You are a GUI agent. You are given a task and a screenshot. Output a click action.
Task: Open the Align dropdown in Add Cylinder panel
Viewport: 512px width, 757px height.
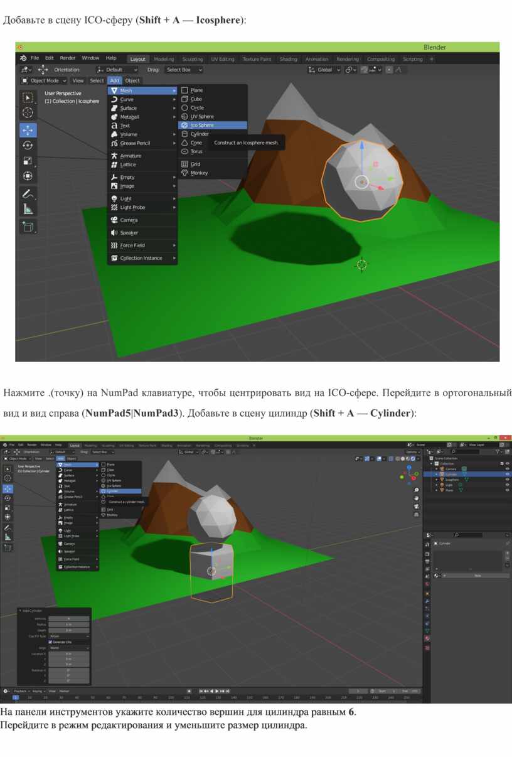[x=69, y=648]
